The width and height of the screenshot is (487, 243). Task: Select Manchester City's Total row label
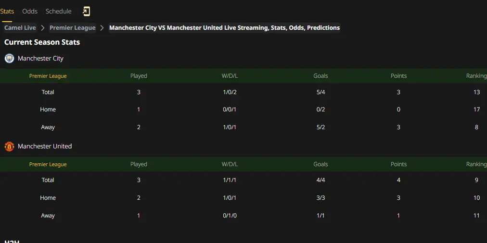48,92
